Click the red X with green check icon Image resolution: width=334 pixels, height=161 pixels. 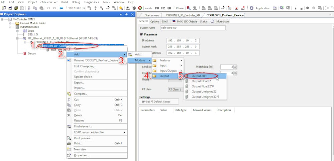coord(140,8)
